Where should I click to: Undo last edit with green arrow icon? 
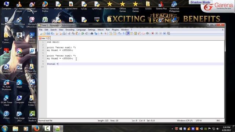click(x=82, y=33)
